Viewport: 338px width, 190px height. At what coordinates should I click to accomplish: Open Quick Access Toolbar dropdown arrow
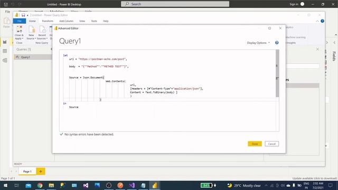point(27,15)
